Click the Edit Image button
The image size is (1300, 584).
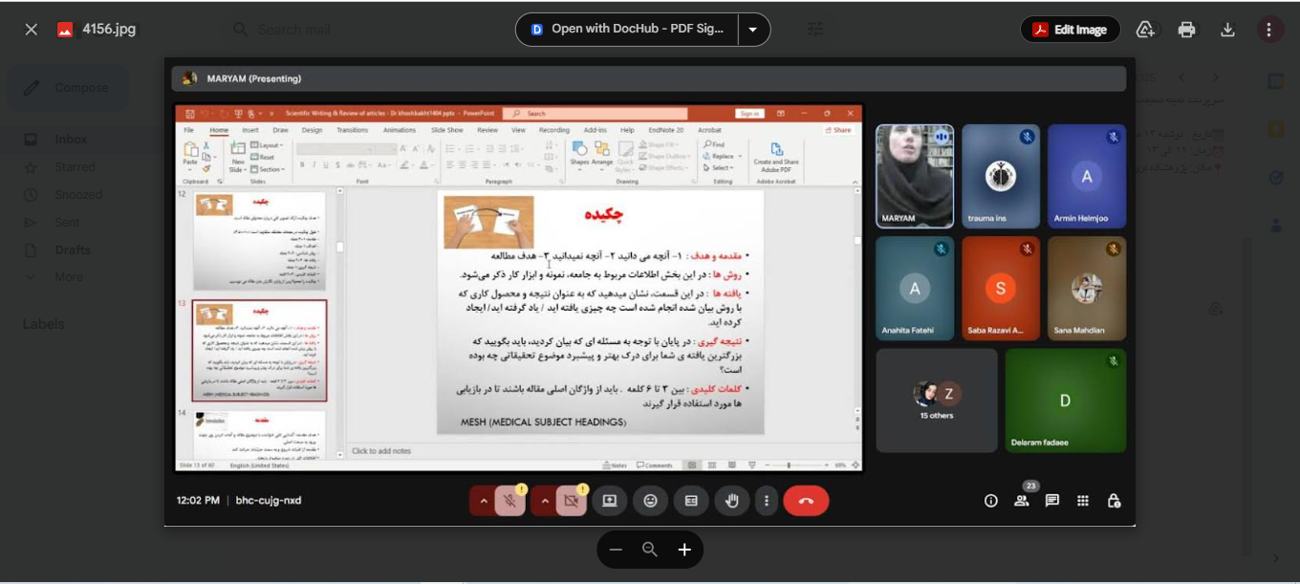click(1070, 30)
